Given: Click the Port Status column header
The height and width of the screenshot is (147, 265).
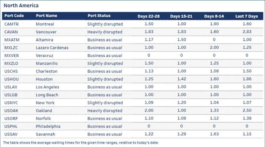Looking at the screenshot, I should coord(99,16).
